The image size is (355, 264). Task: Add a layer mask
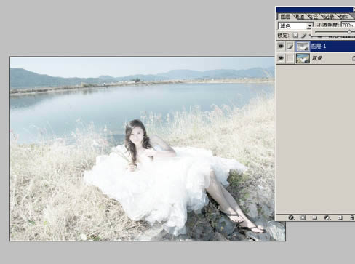click(303, 217)
